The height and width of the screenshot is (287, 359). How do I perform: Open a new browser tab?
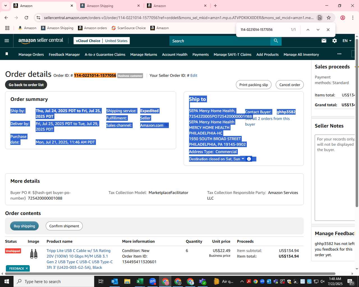pyautogui.click(x=215, y=6)
